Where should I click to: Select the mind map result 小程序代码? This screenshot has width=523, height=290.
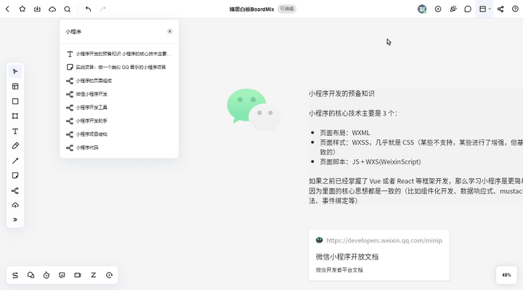coord(118,148)
